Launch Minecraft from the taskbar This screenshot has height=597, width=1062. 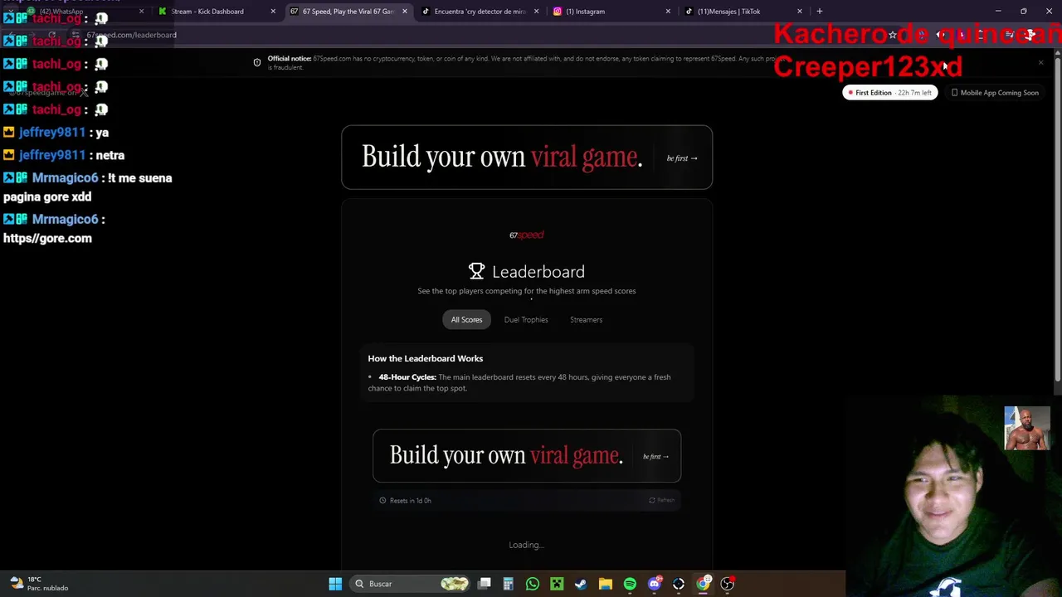[557, 584]
